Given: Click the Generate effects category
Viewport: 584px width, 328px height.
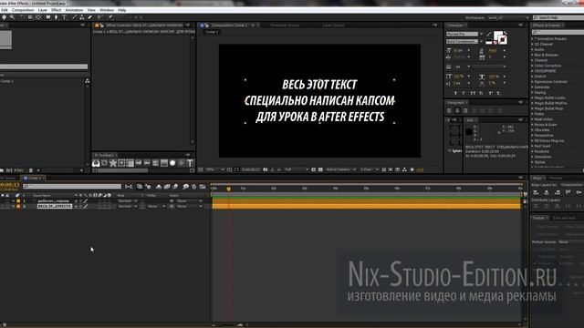Looking at the screenshot, I should 541,87.
